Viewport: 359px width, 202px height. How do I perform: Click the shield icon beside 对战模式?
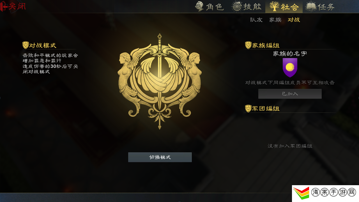click(x=26, y=45)
